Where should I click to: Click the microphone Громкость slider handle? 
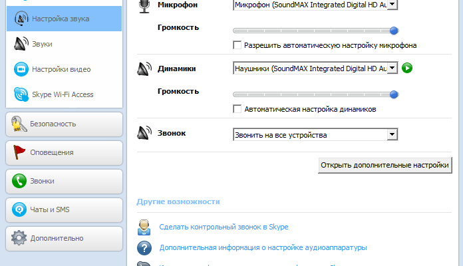[x=394, y=31]
